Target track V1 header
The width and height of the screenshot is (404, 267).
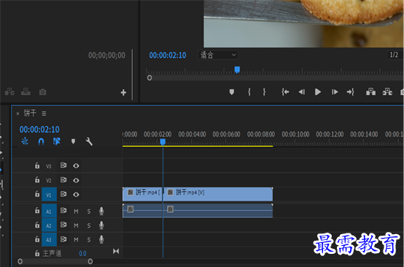49,194
